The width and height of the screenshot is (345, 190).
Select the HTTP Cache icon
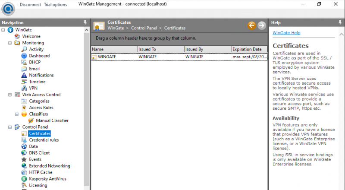pyautogui.click(x=24, y=172)
